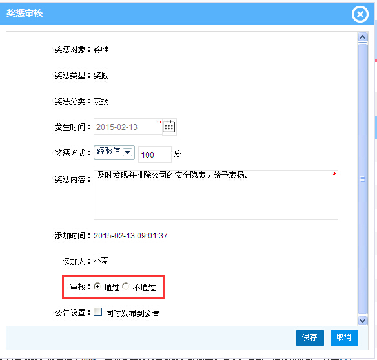Close the 奖惩审核 dialog with the X

pos(360,14)
